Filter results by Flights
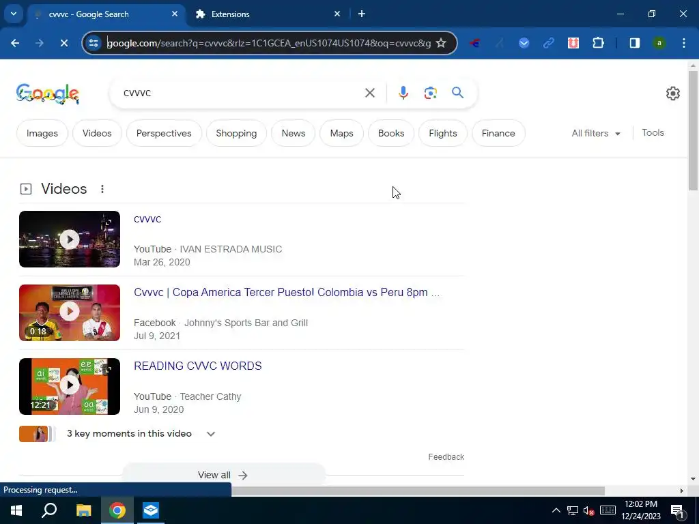Screen dimensions: 699x524 [x=443, y=133]
